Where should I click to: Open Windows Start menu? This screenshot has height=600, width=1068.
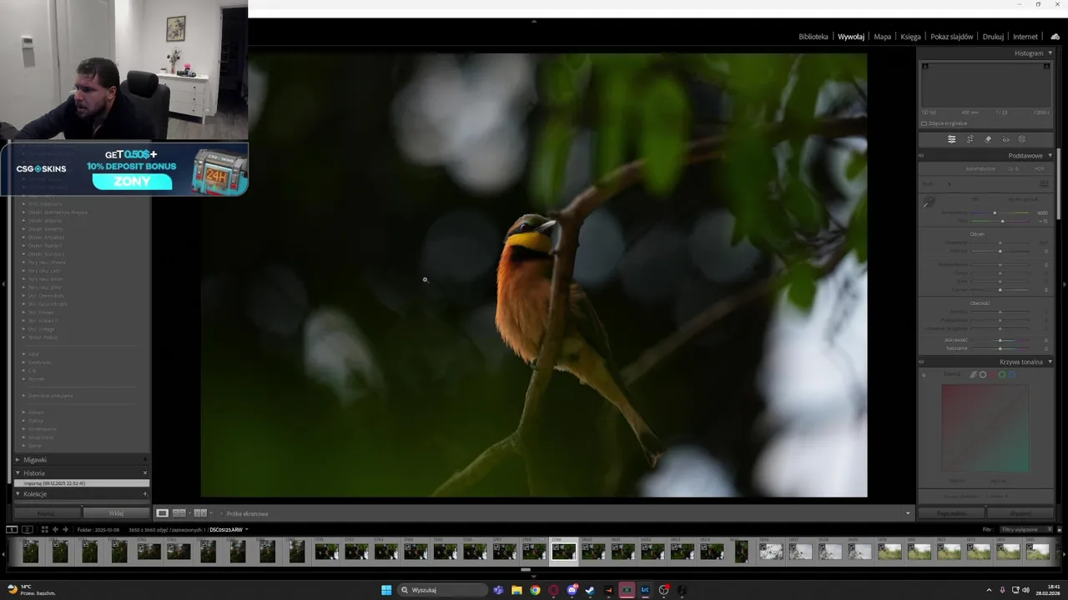tap(386, 590)
